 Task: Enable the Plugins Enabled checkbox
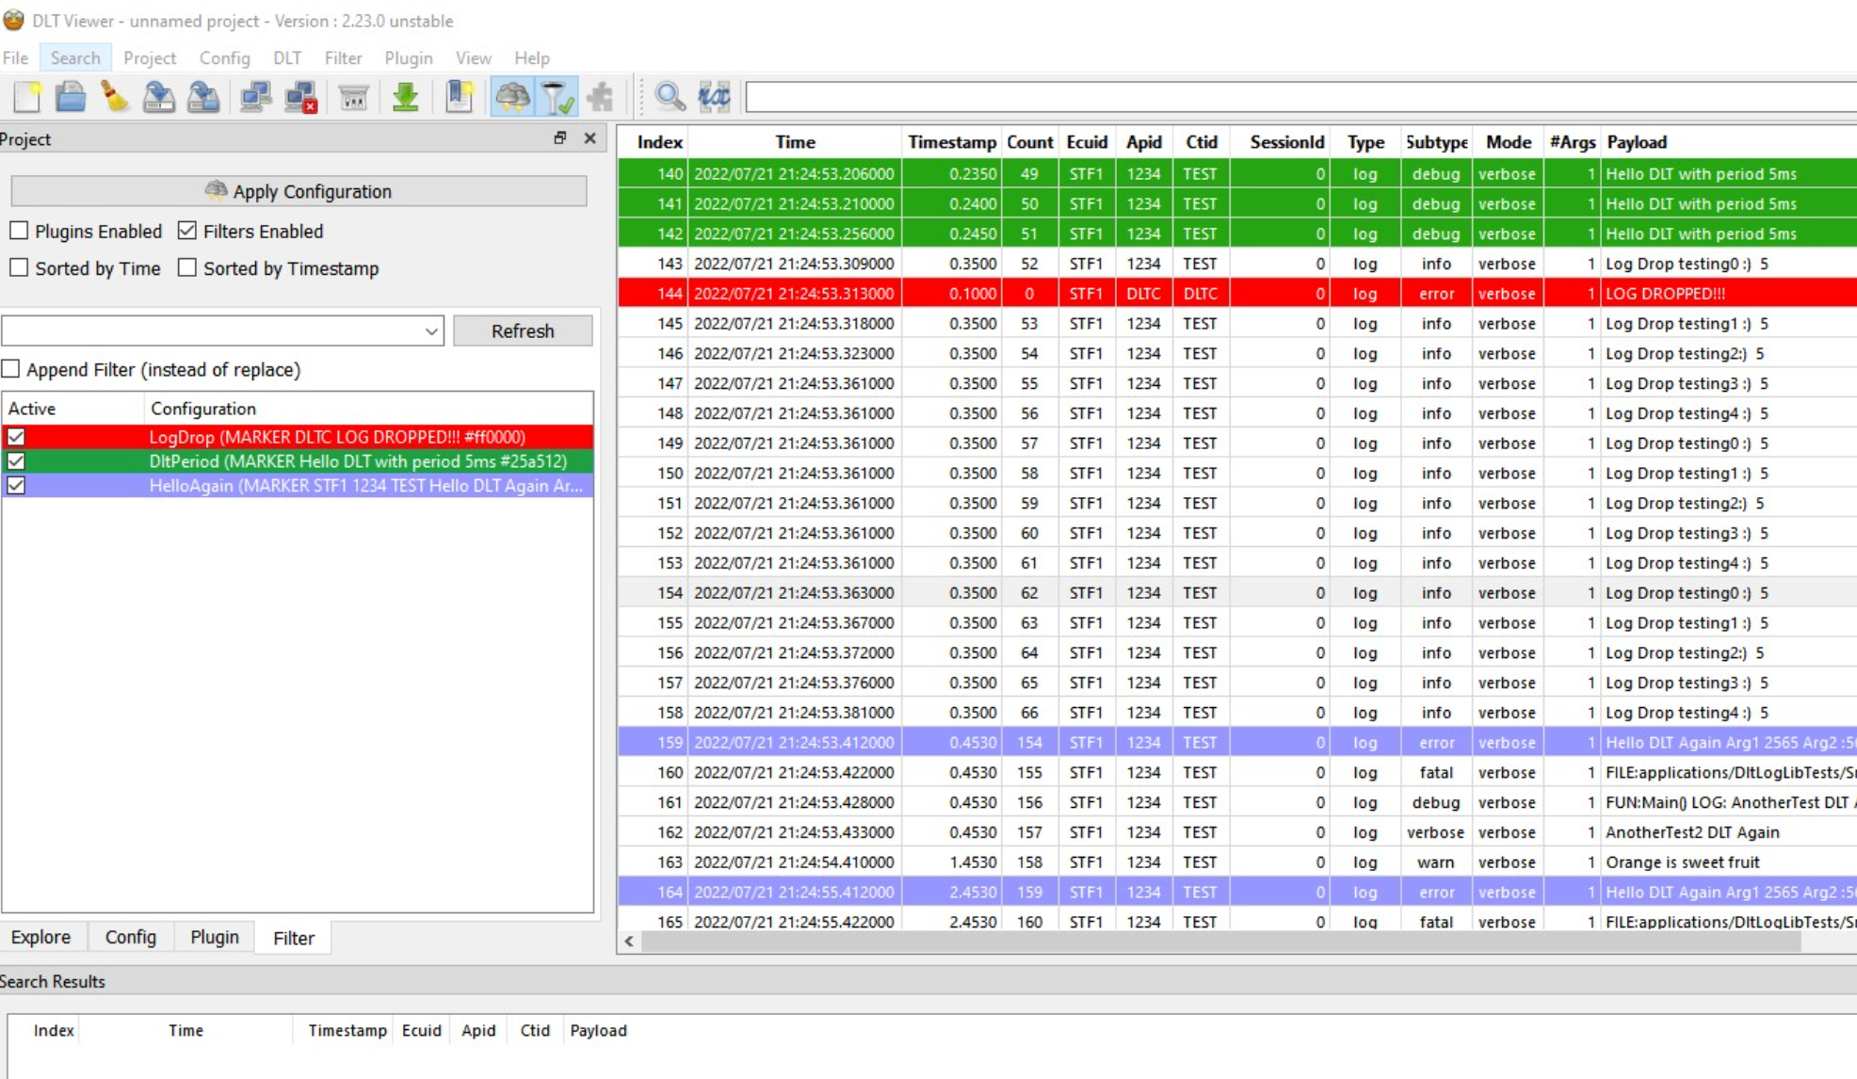tap(19, 231)
